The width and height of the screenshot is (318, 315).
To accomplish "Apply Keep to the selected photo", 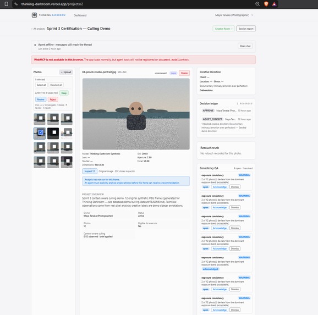I will pyautogui.click(x=64, y=93).
